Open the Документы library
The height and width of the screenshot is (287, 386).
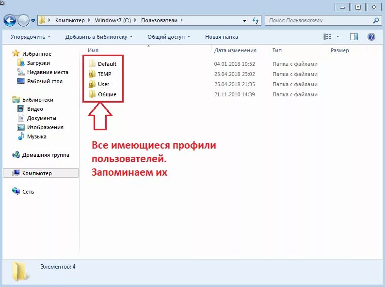click(42, 118)
